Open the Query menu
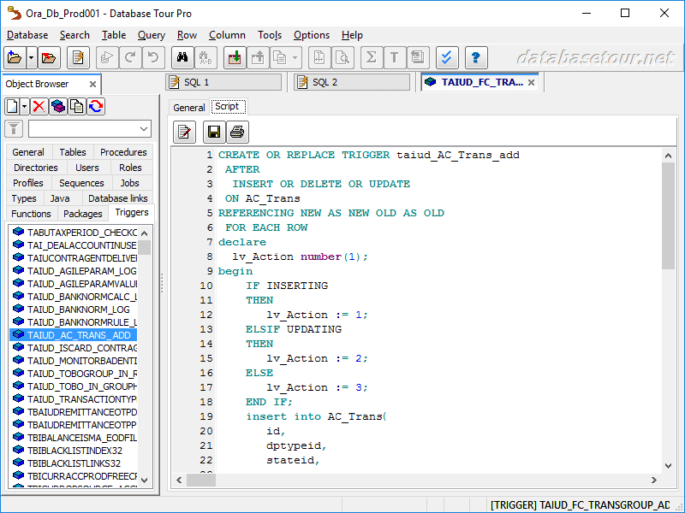 (152, 35)
